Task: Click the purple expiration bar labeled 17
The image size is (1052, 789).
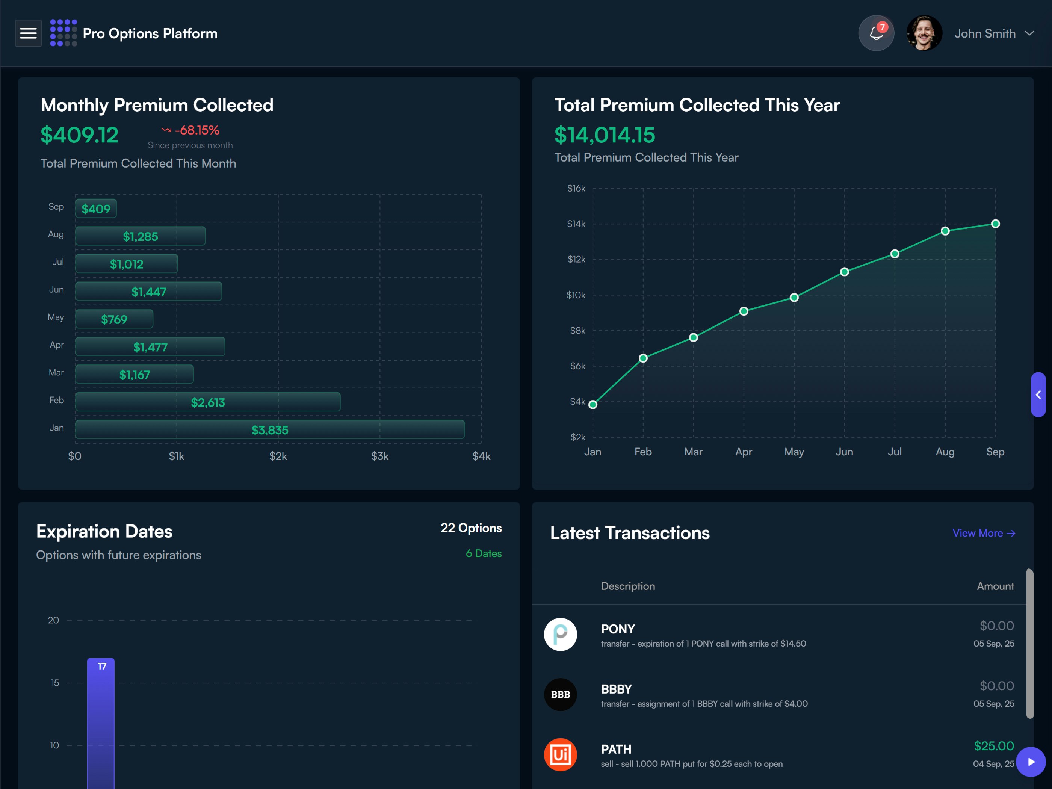Action: click(x=101, y=723)
